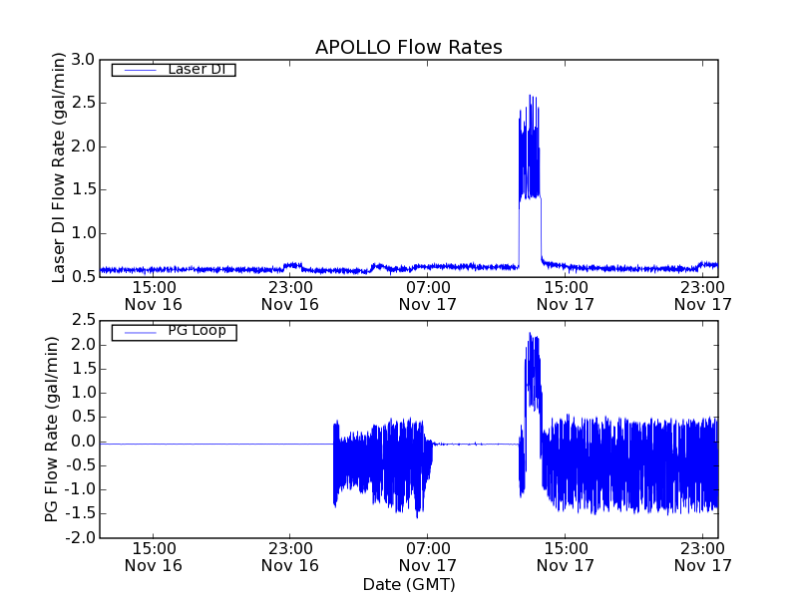Click the blue line sample in PG Loop legend
The image size is (798, 598).
(x=140, y=333)
